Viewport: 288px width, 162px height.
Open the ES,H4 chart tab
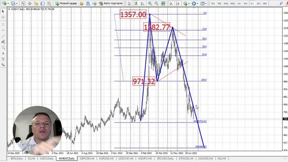click(31, 158)
